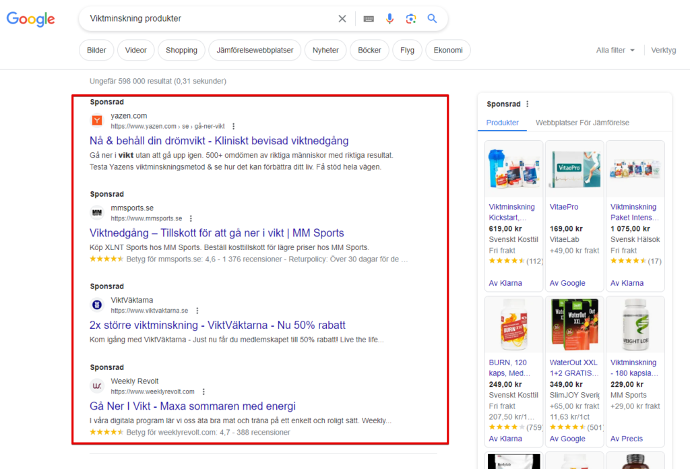
Task: Click the WaterOut XXL product image
Action: [574, 324]
